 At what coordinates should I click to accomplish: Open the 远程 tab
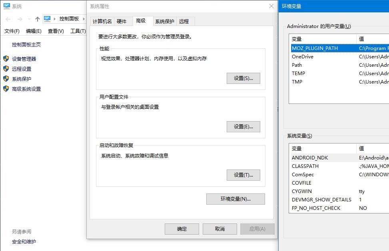point(184,21)
